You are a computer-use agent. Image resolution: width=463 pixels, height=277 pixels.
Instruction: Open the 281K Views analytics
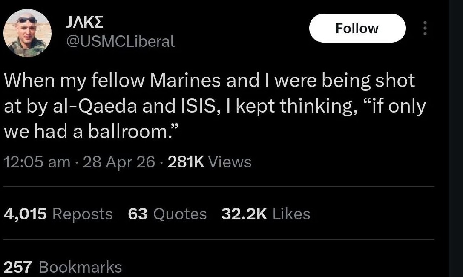(210, 162)
